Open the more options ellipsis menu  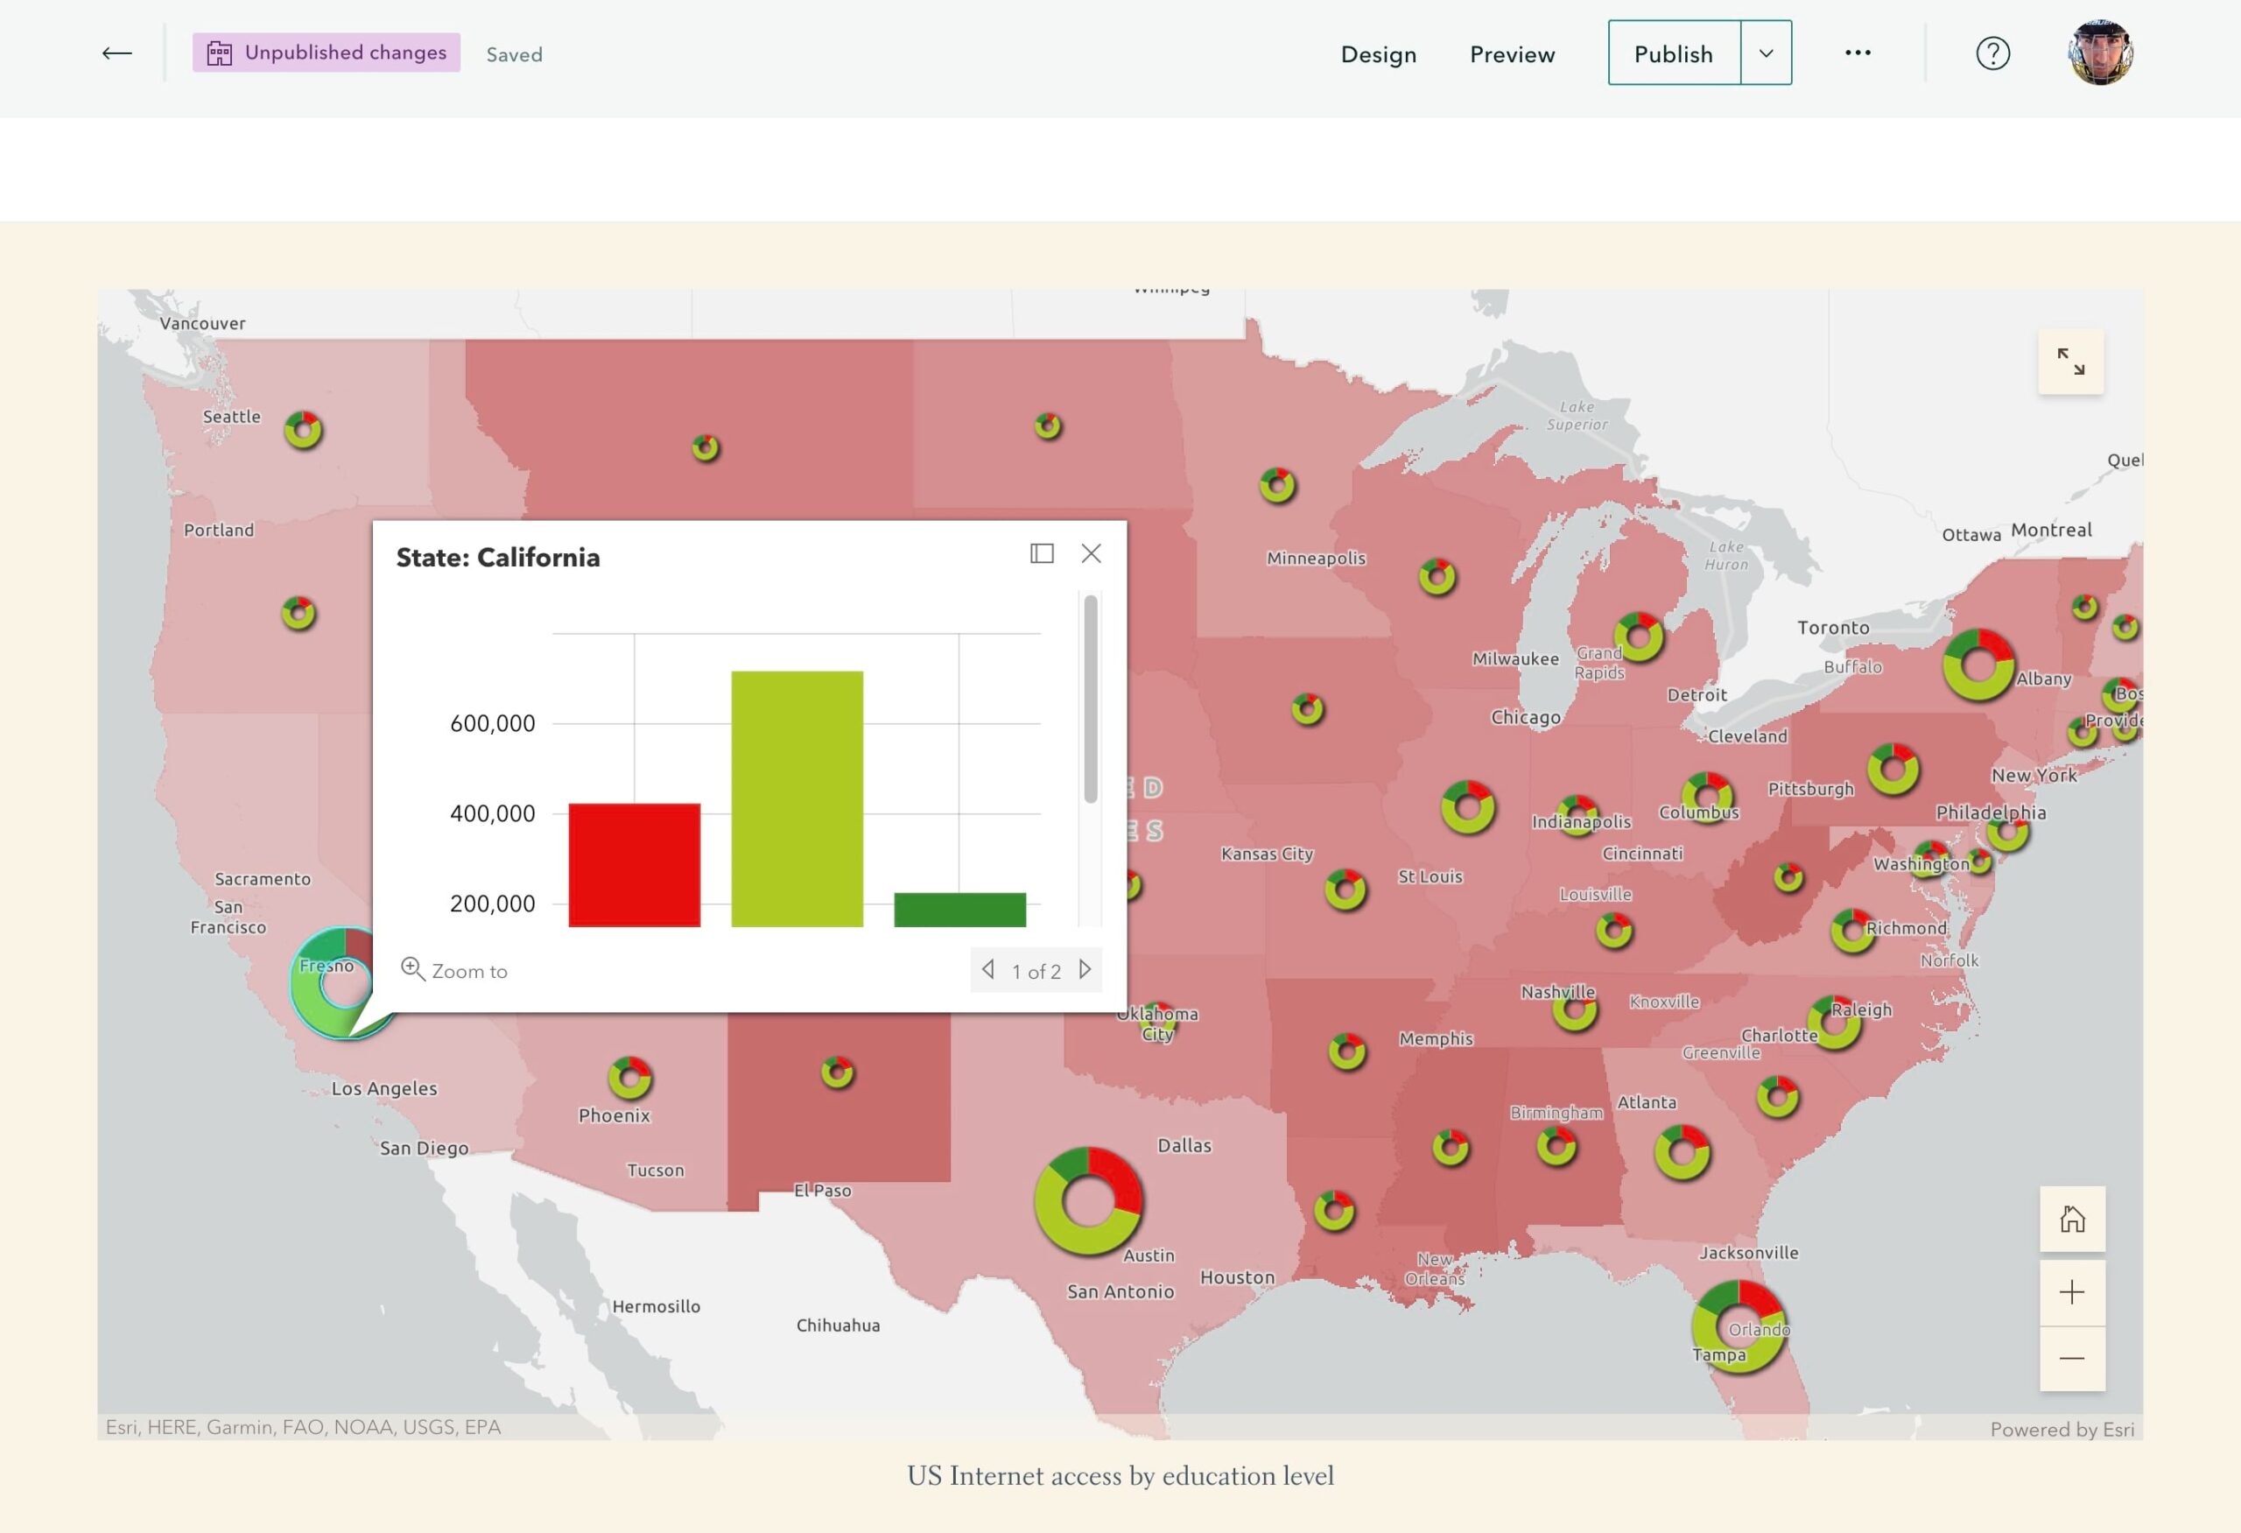click(x=1856, y=53)
